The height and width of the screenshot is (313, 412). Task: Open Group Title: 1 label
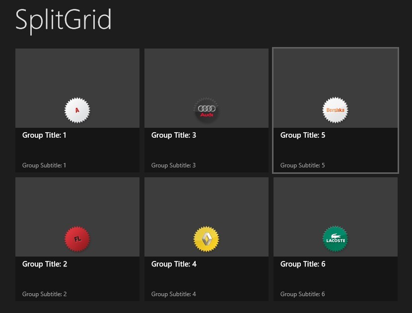(x=44, y=135)
